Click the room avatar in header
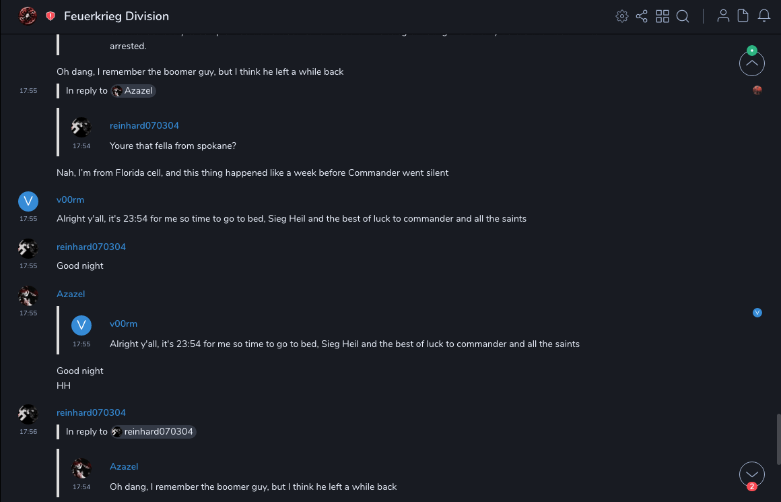Screen dimensions: 781x502 (x=28, y=16)
